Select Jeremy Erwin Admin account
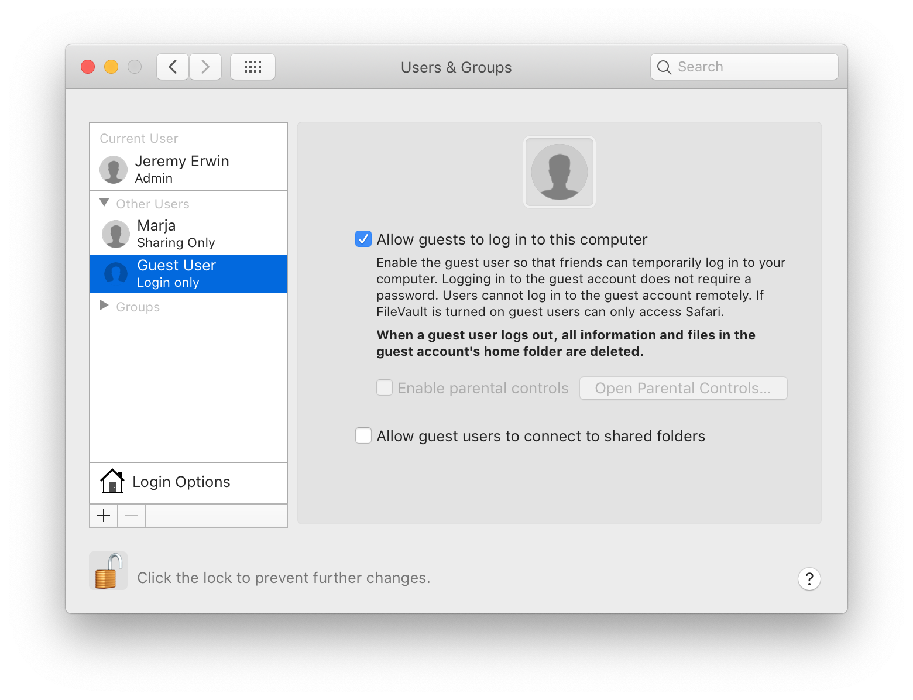Viewport: 913px width, 700px height. [x=188, y=169]
